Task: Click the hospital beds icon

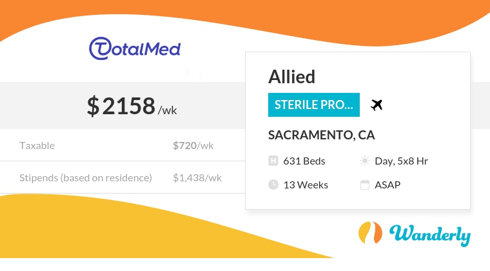Action: coord(273,161)
